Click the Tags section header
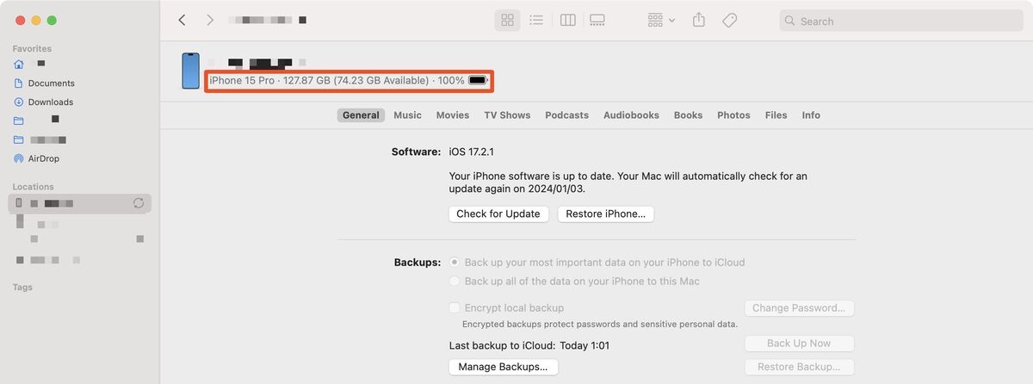Screen dimensions: 1033x384 tap(22, 288)
